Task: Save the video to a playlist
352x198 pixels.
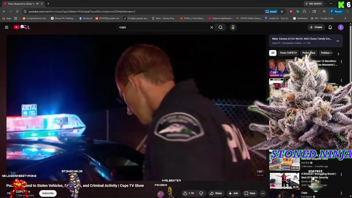Action: (x=250, y=193)
